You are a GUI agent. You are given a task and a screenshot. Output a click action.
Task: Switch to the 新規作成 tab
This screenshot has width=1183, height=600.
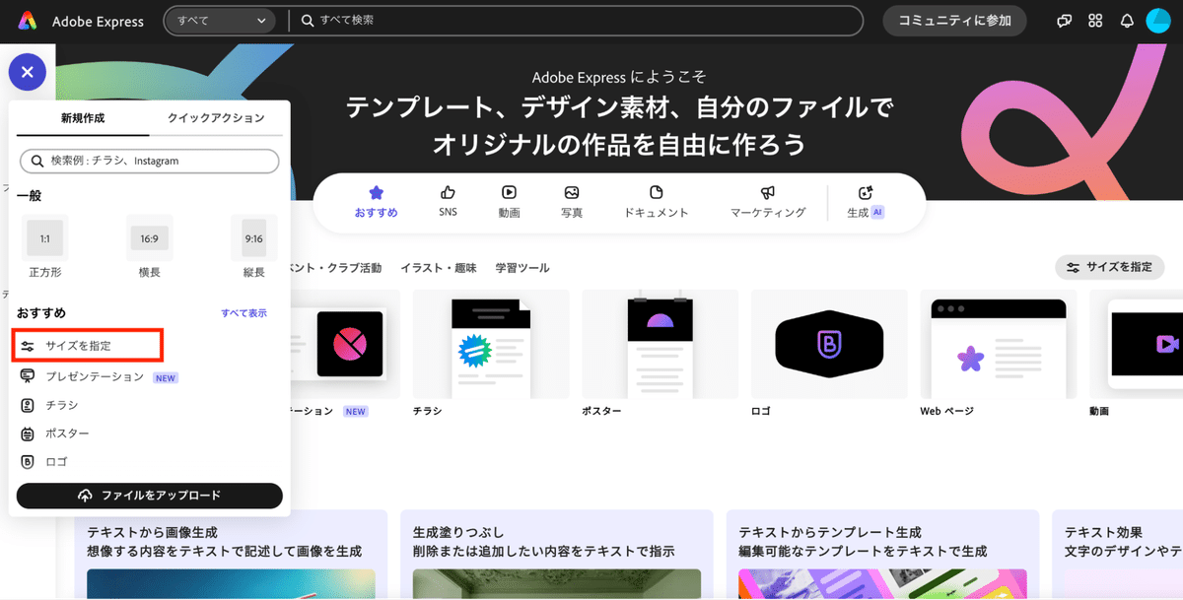[83, 118]
